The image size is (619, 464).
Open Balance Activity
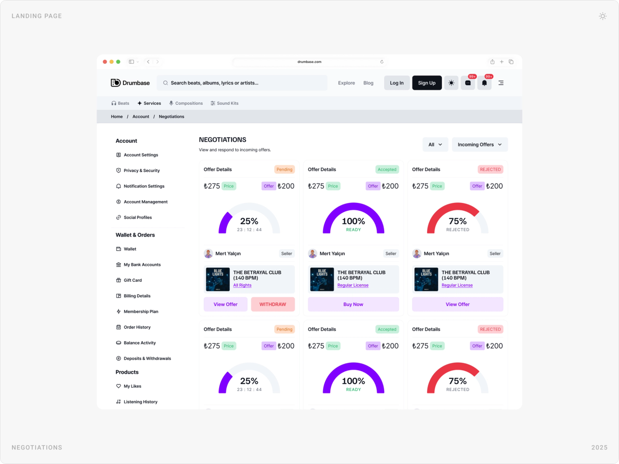point(136,343)
